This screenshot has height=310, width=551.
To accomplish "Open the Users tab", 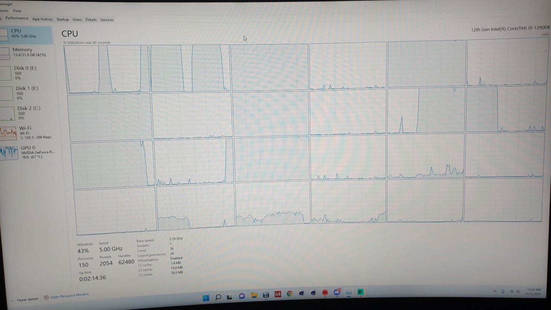I will [x=77, y=19].
